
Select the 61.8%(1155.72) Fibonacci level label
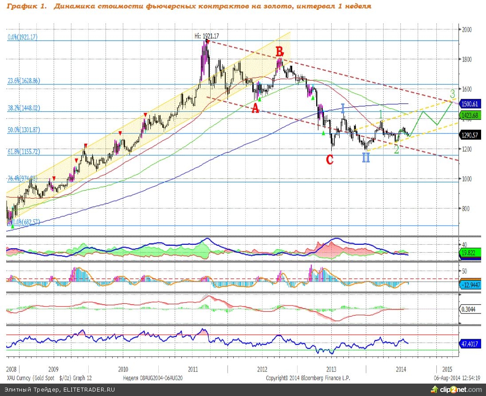point(24,152)
